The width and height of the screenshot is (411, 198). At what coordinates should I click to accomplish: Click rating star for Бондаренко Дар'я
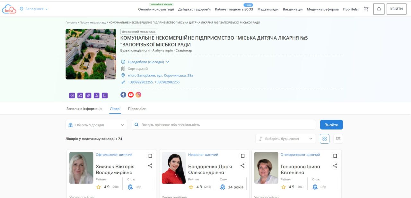191,187
